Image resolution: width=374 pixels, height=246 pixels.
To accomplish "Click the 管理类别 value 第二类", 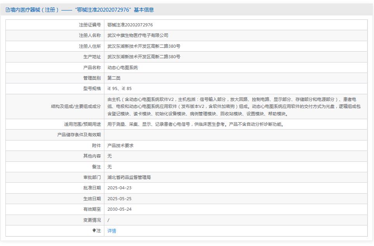I will (115, 78).
